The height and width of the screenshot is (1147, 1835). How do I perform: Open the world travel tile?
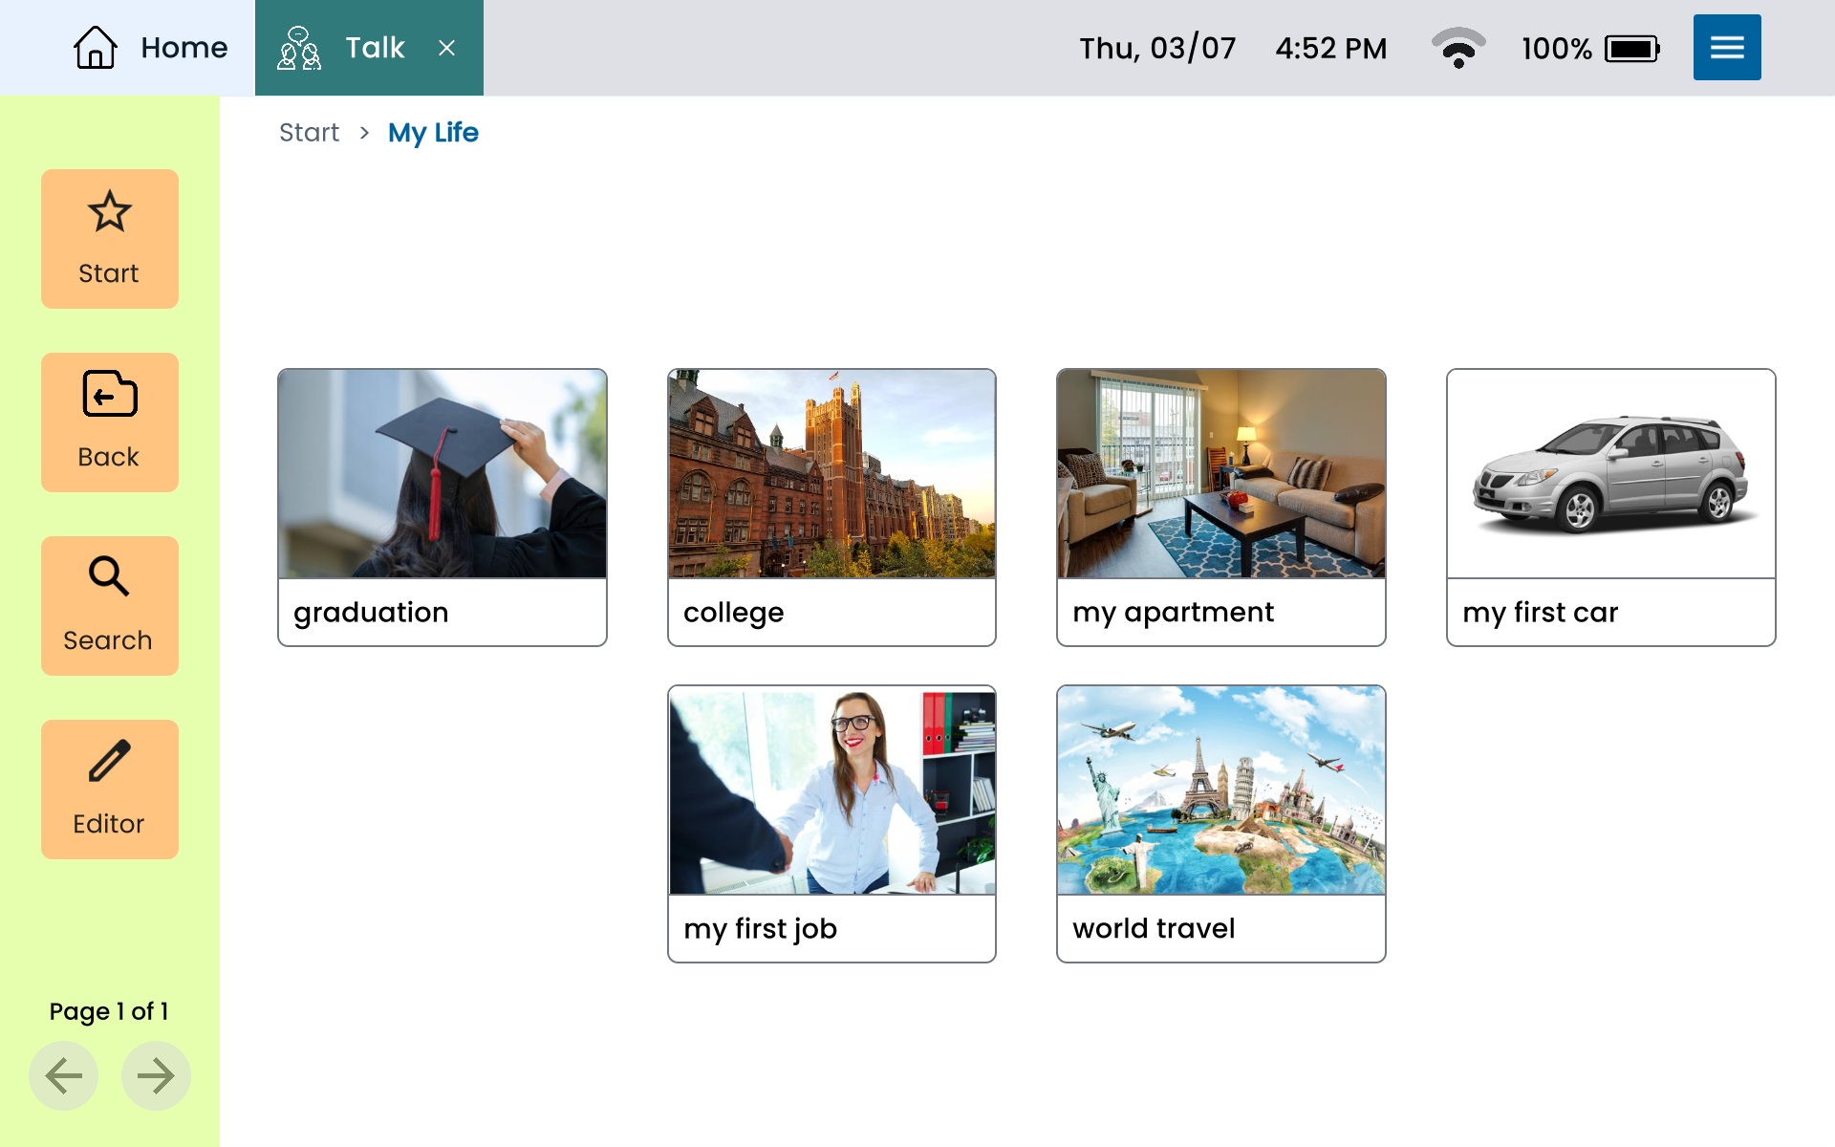point(1220,823)
